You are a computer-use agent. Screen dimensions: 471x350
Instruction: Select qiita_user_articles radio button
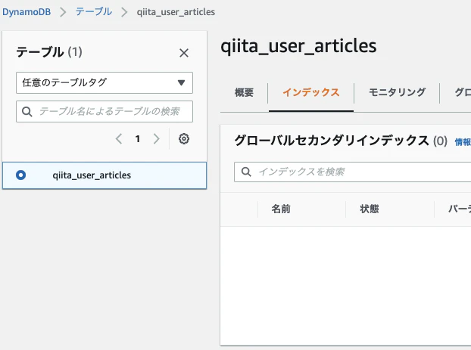coord(20,175)
